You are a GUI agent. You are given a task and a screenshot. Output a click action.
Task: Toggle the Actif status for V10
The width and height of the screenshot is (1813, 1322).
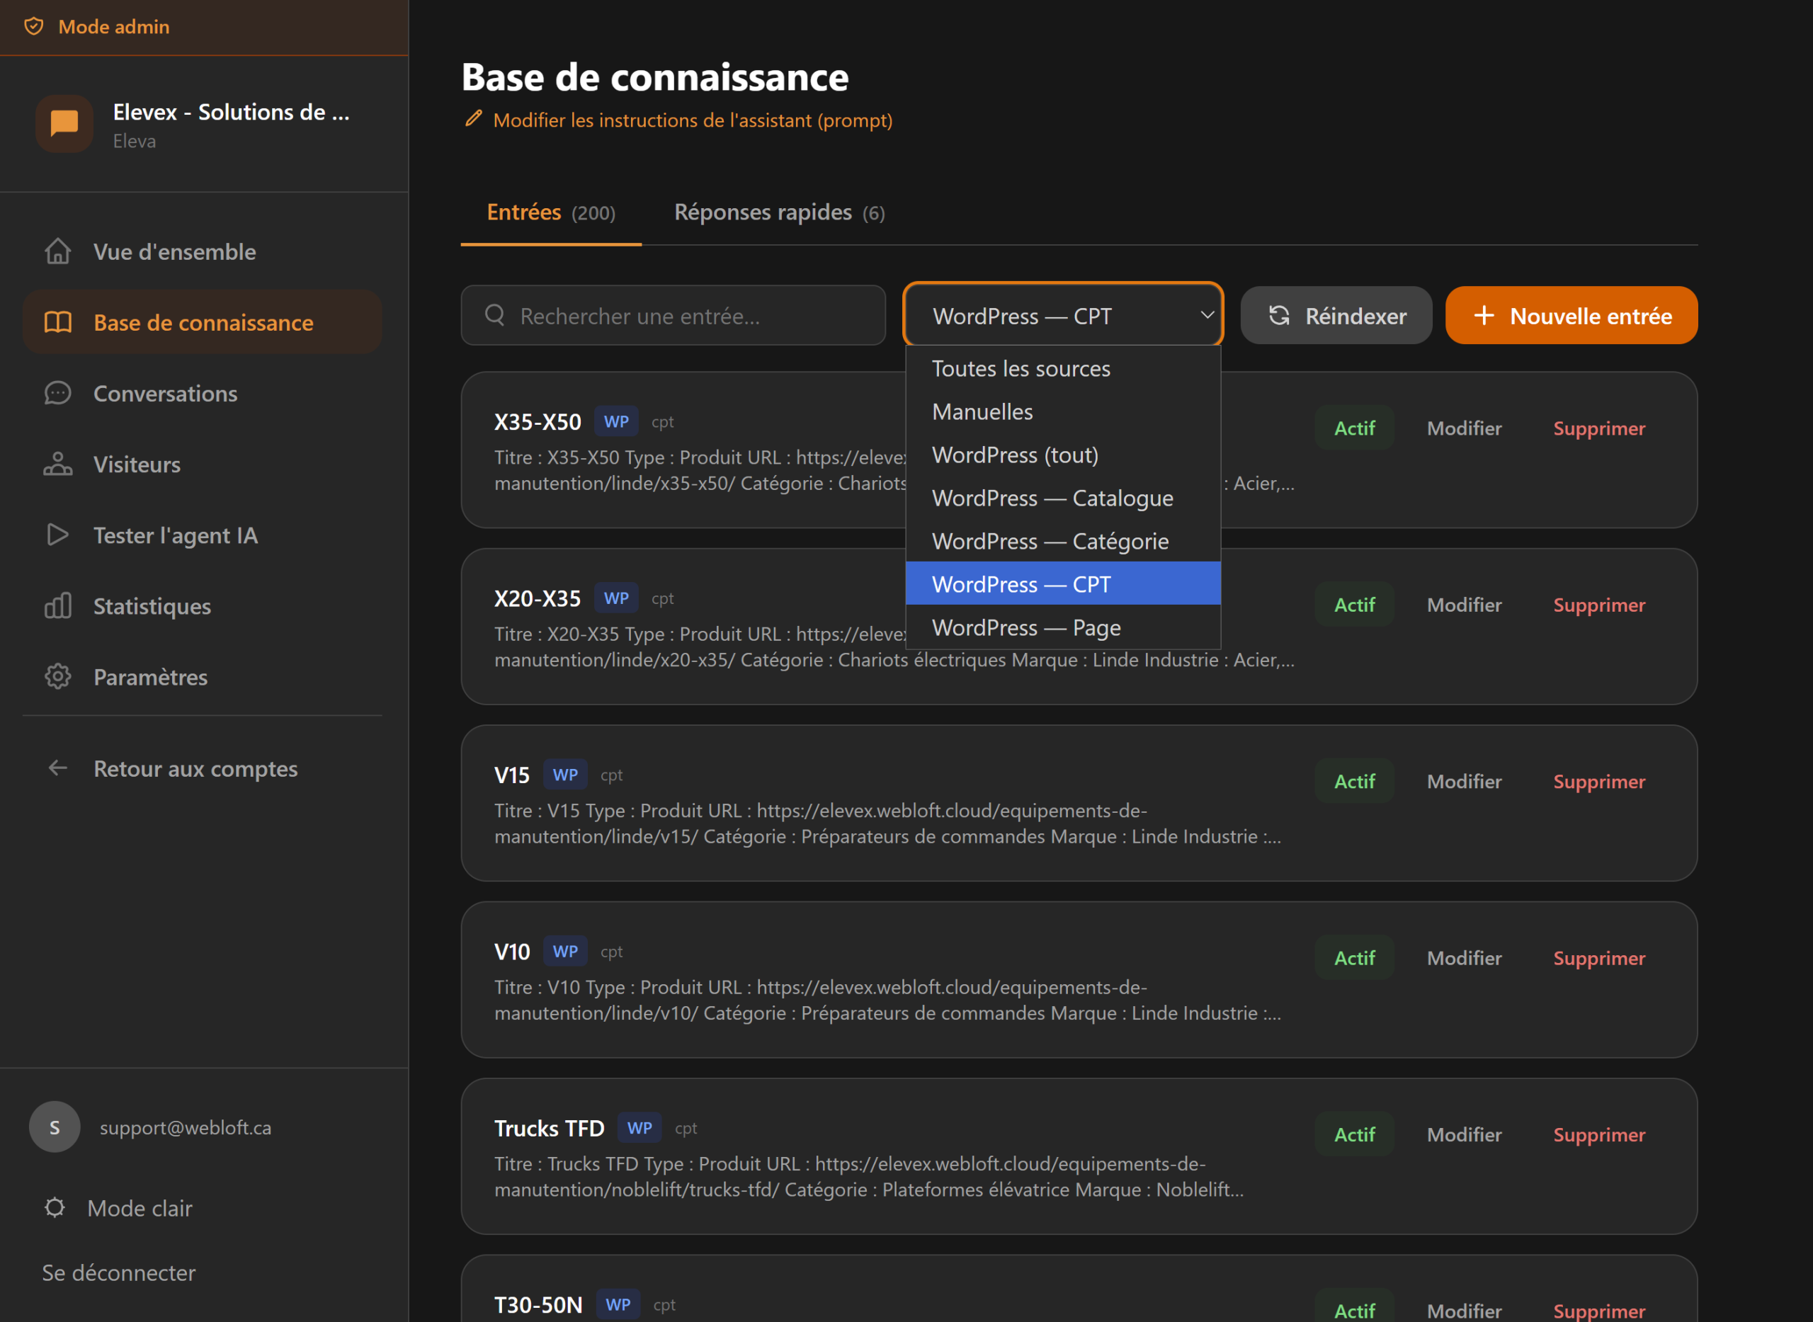click(1354, 958)
